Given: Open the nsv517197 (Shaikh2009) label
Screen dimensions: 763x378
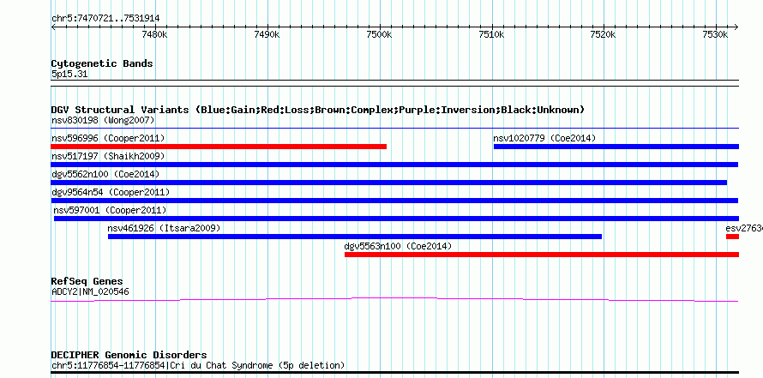Looking at the screenshot, I should tap(108, 156).
